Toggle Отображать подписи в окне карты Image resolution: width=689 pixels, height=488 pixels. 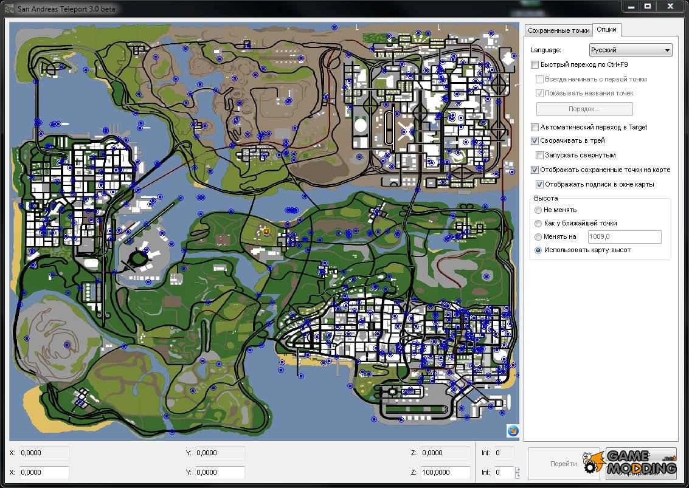click(539, 185)
